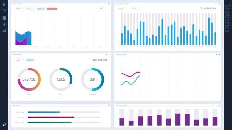This screenshot has width=232, height=130.
Task: Open the light blue pill dropdown beside Range
Action: click(41, 9)
